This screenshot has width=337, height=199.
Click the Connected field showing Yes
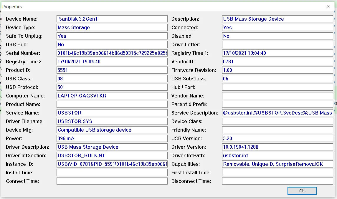pos(277,27)
